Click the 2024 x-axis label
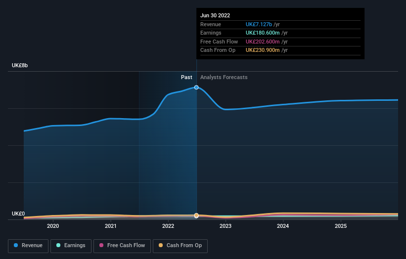406x259 pixels. (x=283, y=226)
